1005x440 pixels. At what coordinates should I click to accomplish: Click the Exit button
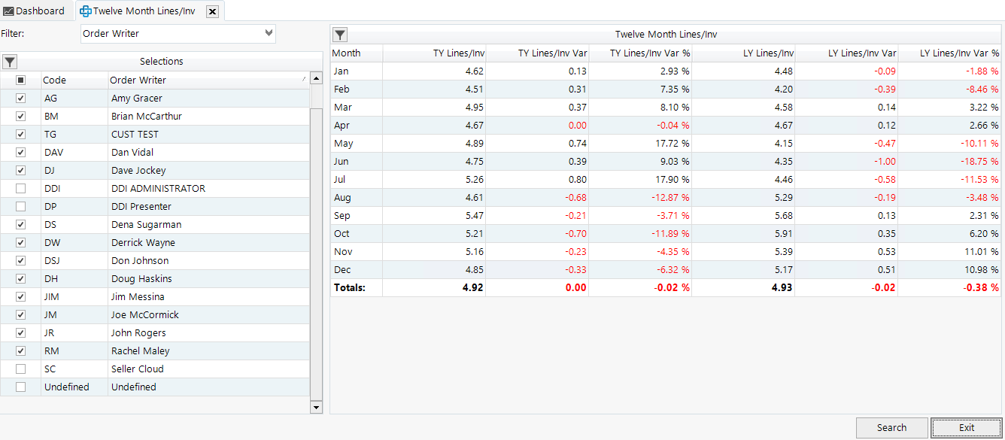pyautogui.click(x=967, y=427)
